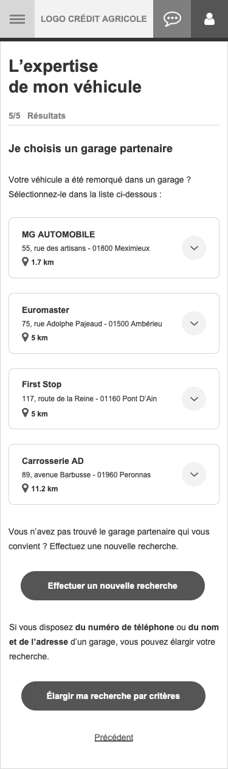Select the Carrosserie AD garage name

[53, 460]
